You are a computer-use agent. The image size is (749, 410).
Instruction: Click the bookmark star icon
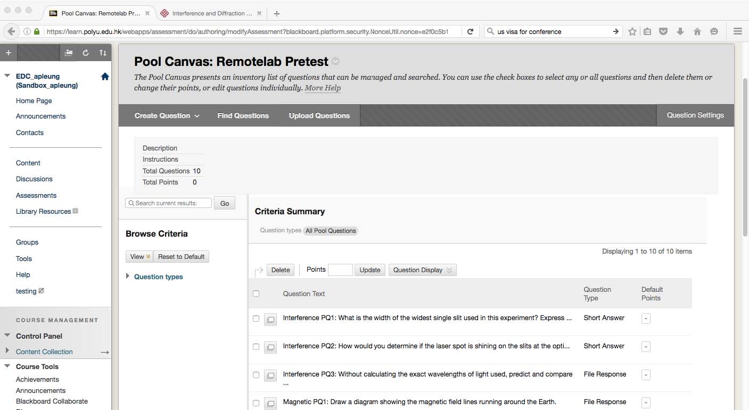(632, 31)
